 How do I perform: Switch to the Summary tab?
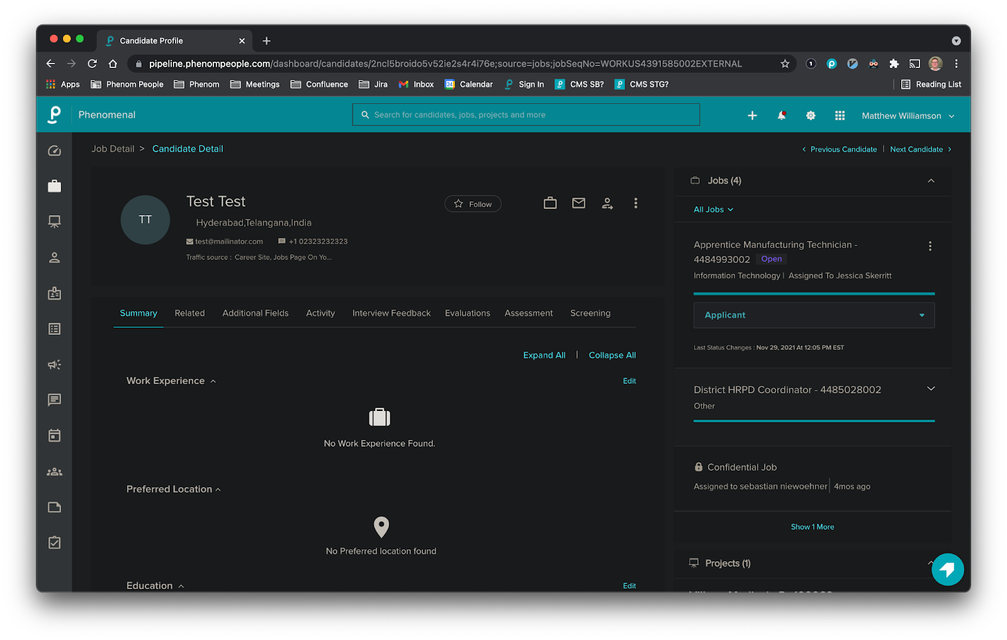pos(138,313)
